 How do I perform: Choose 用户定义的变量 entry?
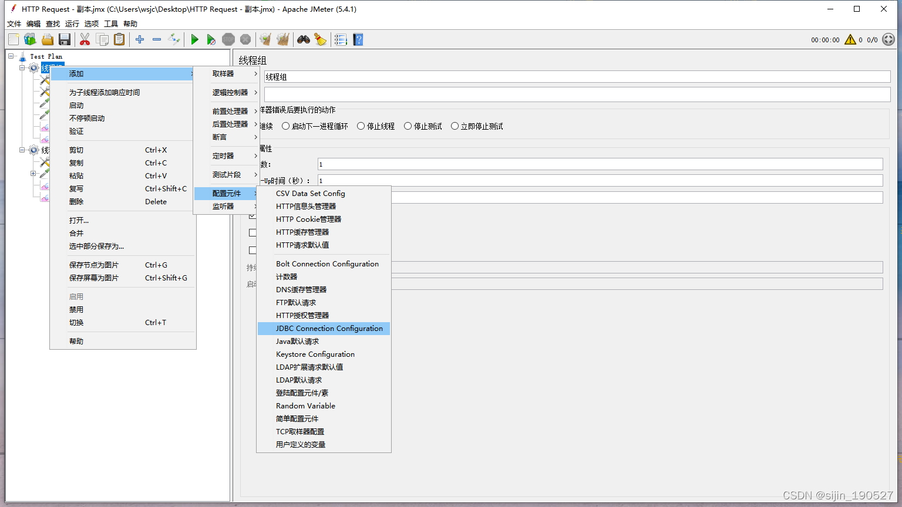pyautogui.click(x=324, y=444)
